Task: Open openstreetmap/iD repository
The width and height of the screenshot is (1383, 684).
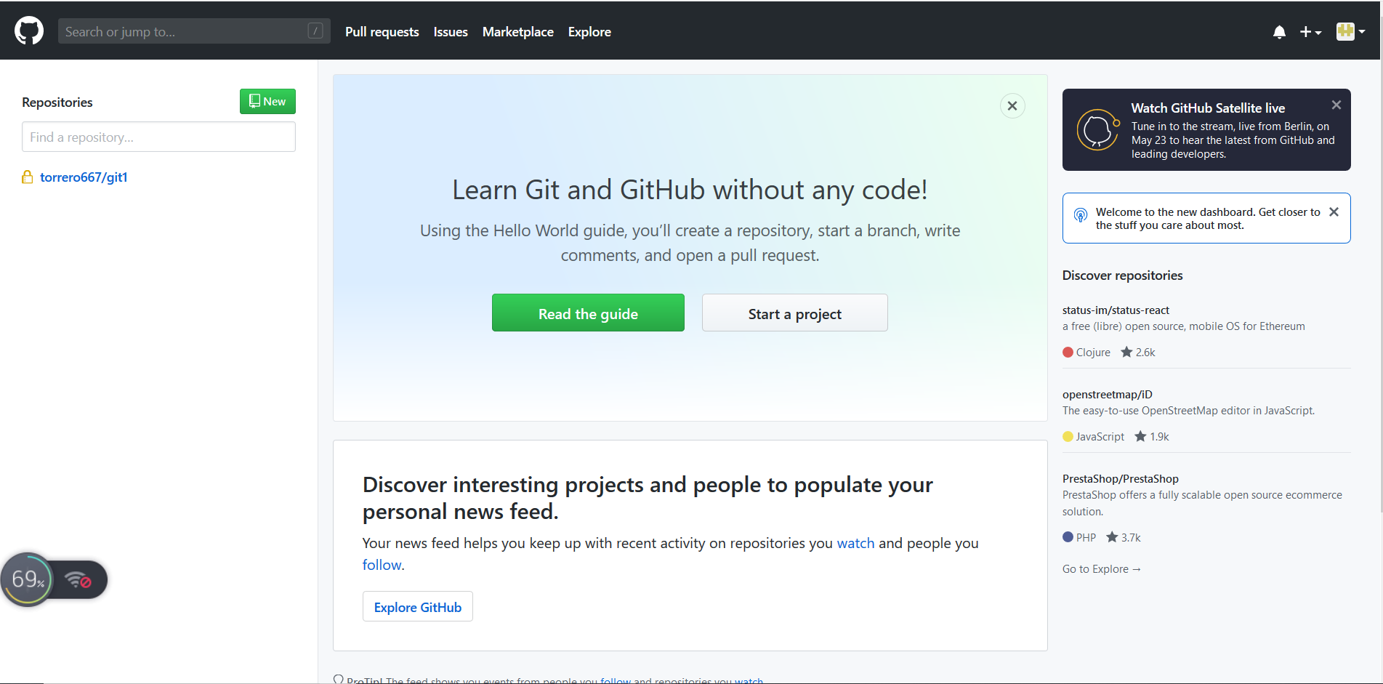Action: click(x=1107, y=395)
